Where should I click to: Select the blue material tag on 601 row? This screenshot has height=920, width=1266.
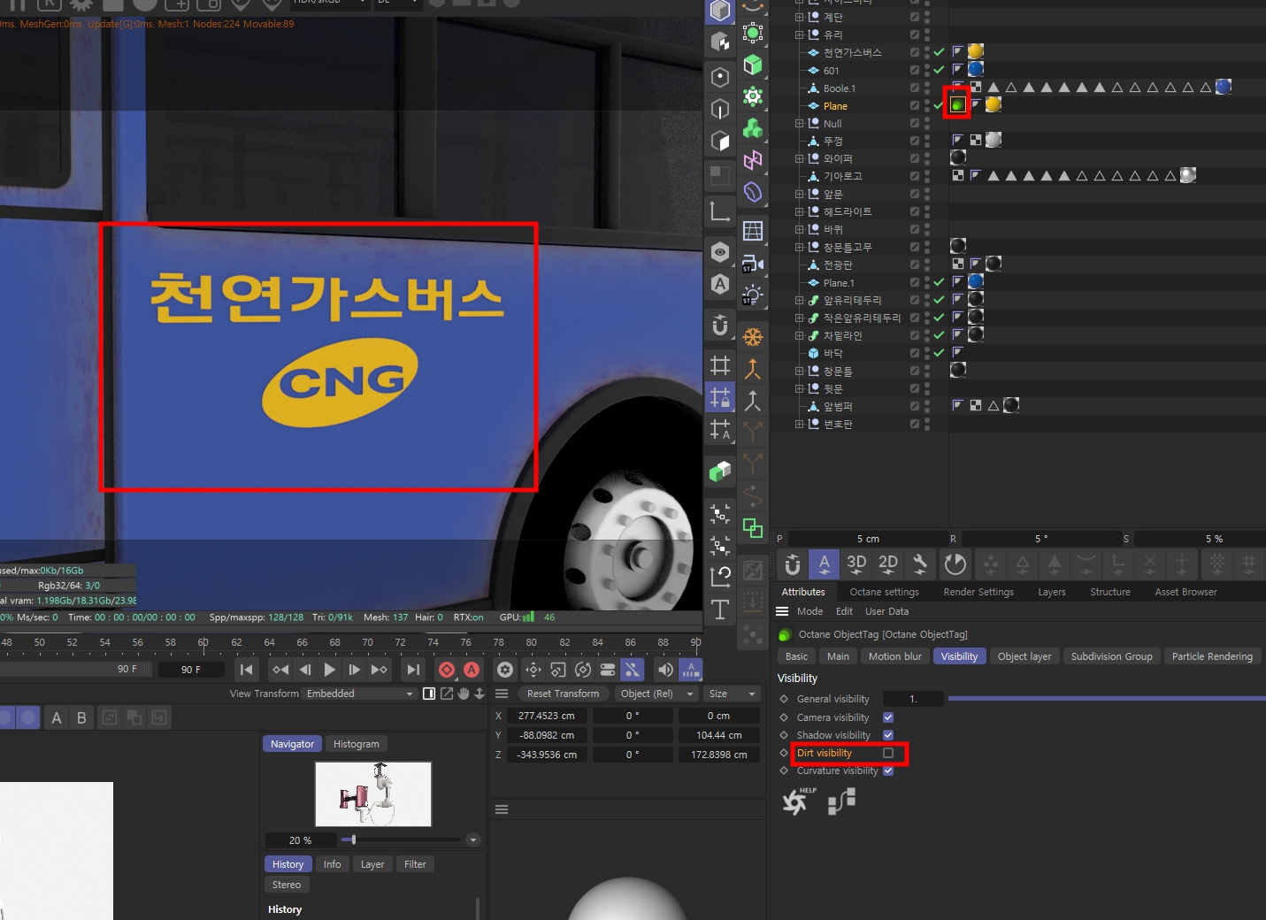976,69
